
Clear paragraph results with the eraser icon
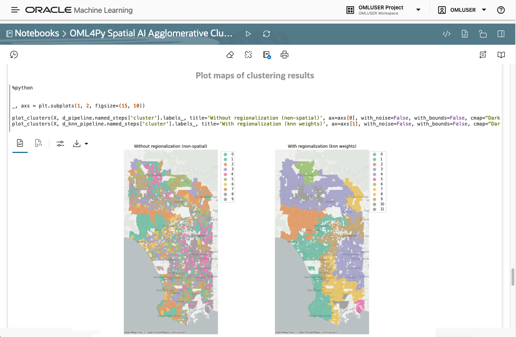pos(230,54)
